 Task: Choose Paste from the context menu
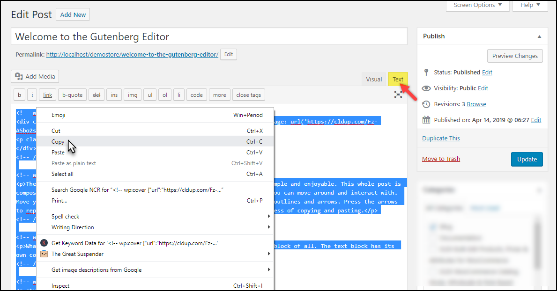(155, 152)
